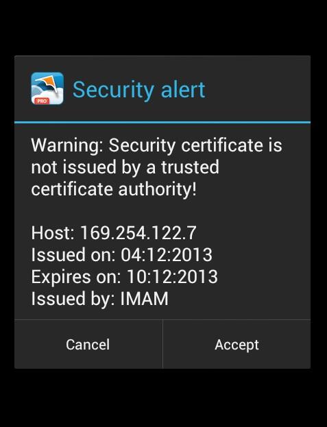327x427 pixels.
Task: Click the IP address 169.254.122.7
Action: point(138,233)
